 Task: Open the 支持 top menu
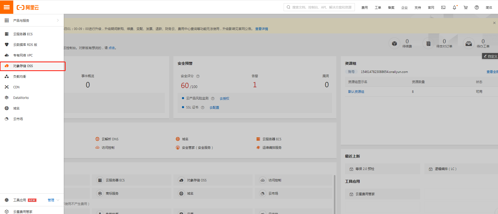click(418, 7)
